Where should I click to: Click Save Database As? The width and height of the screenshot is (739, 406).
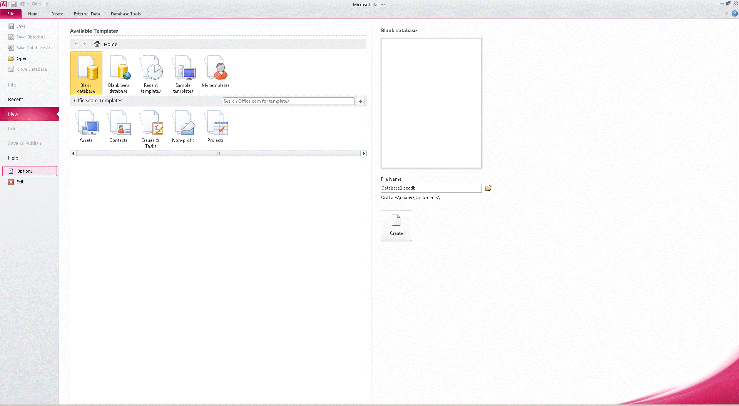30,48
